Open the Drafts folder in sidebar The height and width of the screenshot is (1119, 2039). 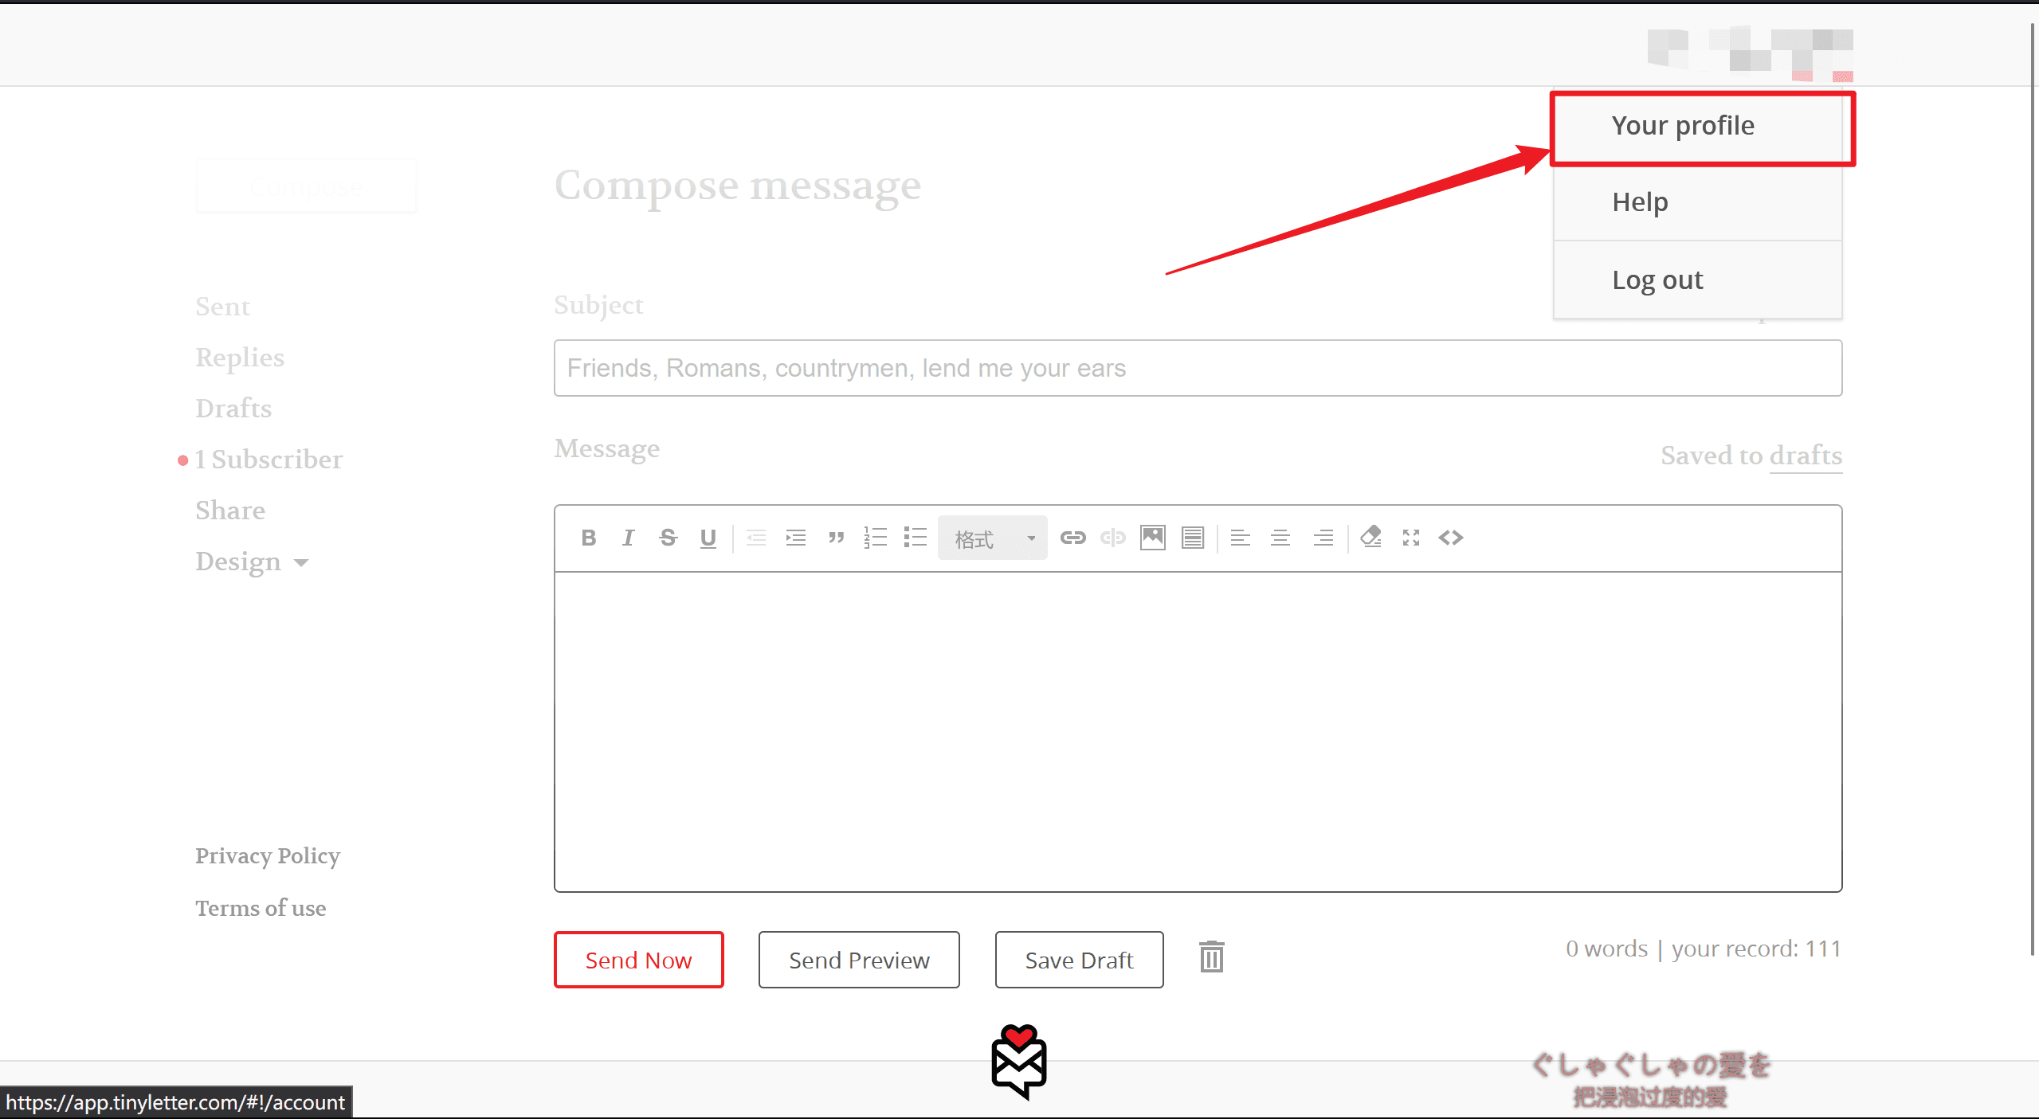(233, 409)
